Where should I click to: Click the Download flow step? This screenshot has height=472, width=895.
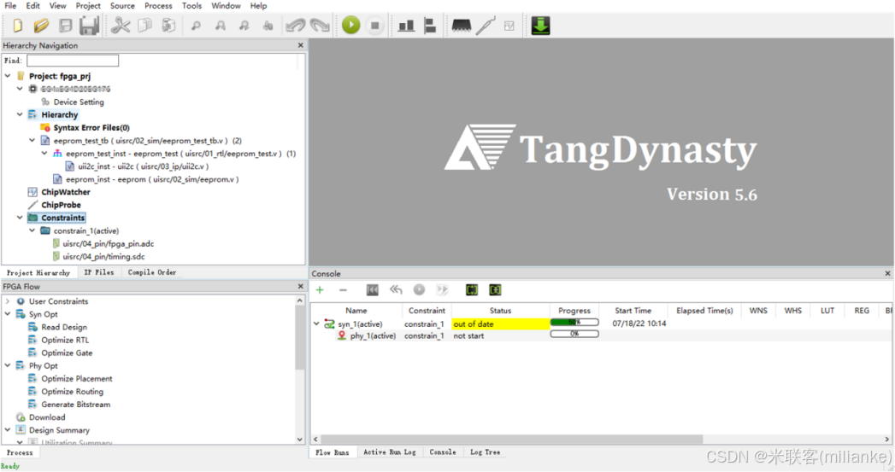(x=47, y=417)
